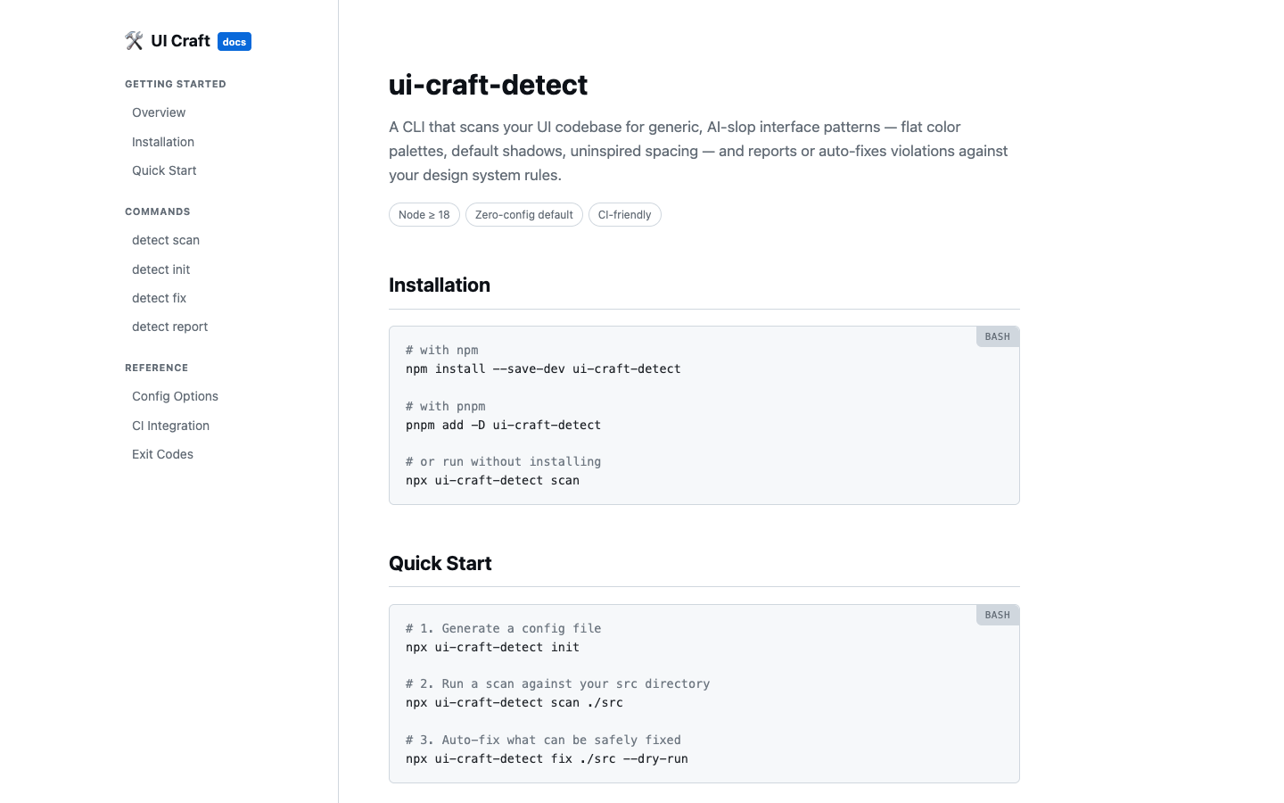
Task: Click the Installation section heading
Action: (440, 285)
